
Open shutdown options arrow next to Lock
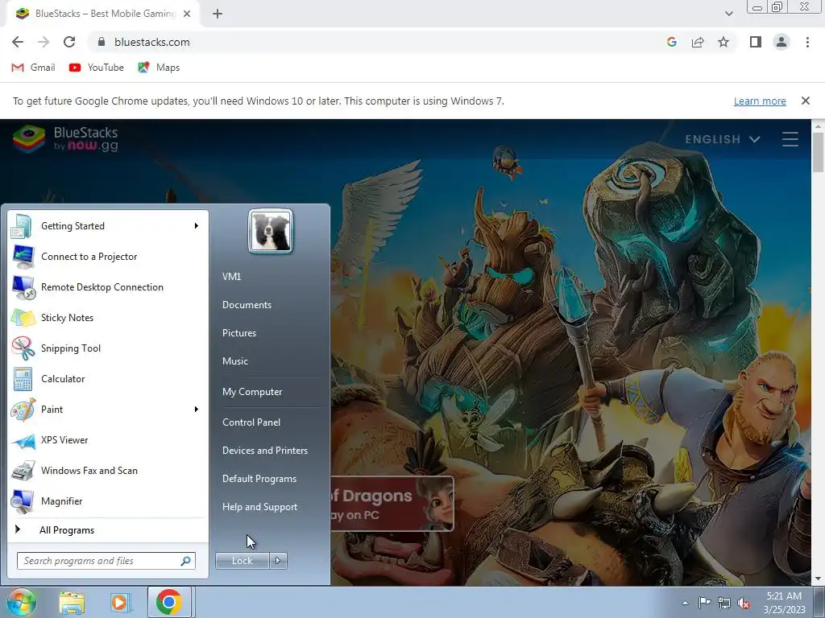(x=278, y=561)
